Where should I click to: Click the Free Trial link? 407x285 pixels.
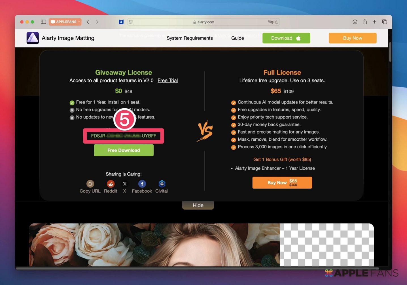pos(168,81)
